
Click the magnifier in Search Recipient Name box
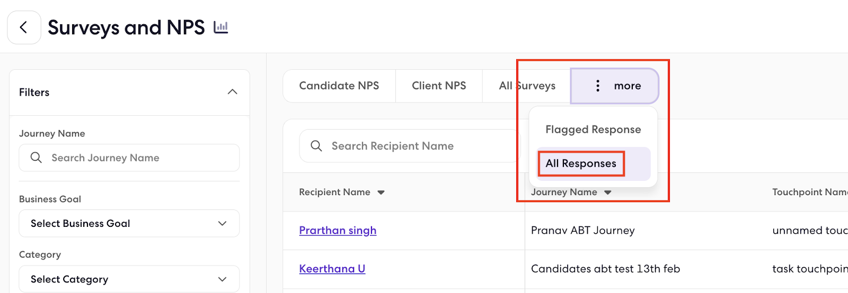(316, 146)
